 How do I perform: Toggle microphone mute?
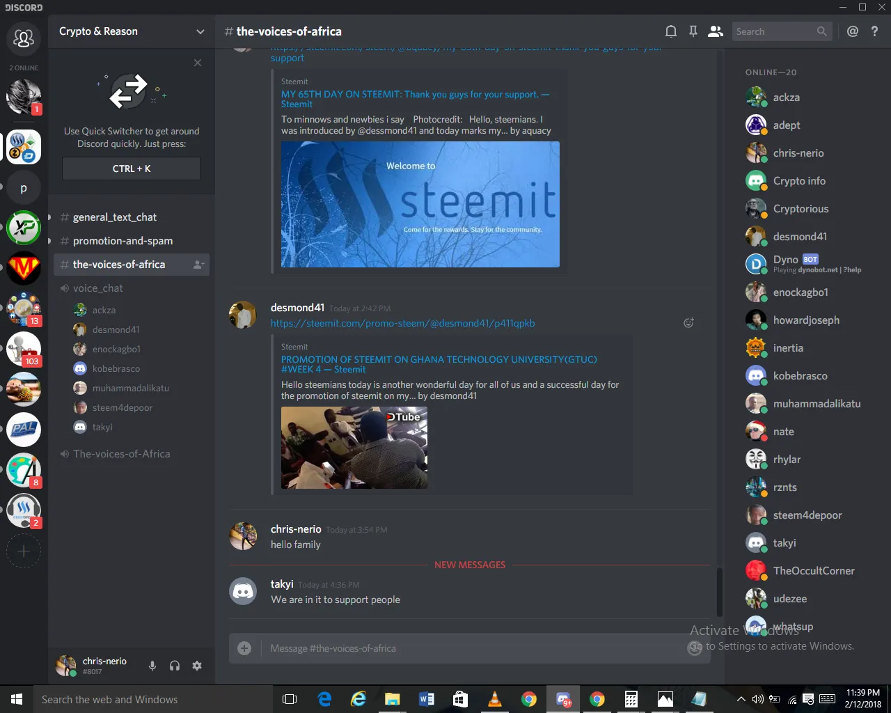coord(152,666)
